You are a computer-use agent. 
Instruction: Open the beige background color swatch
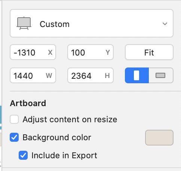click(159, 138)
